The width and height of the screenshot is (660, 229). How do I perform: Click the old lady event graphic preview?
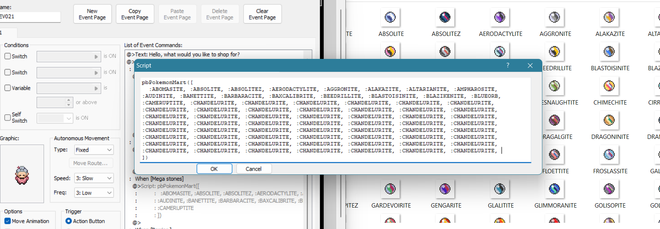tap(22, 174)
